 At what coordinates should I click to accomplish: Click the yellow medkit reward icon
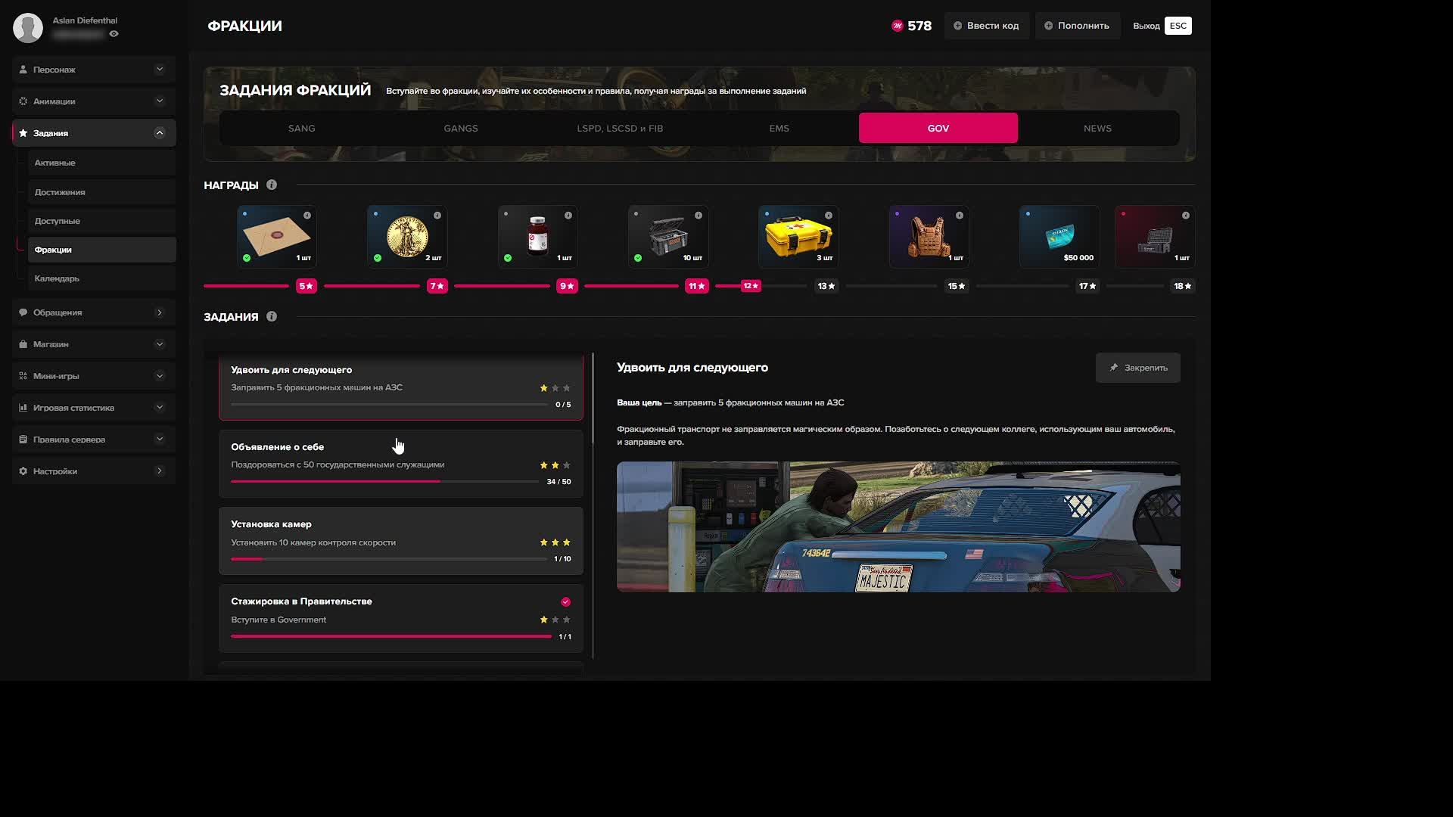click(798, 236)
